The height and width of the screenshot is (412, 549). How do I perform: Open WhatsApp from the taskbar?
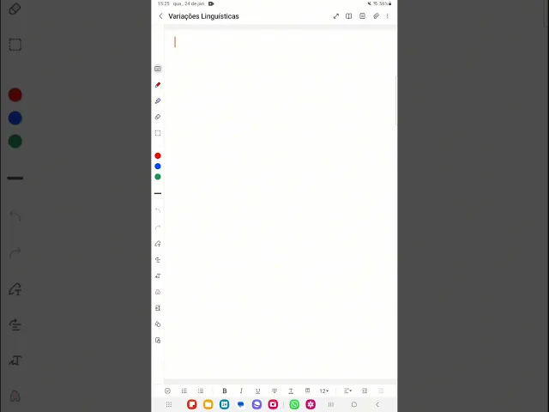click(294, 404)
